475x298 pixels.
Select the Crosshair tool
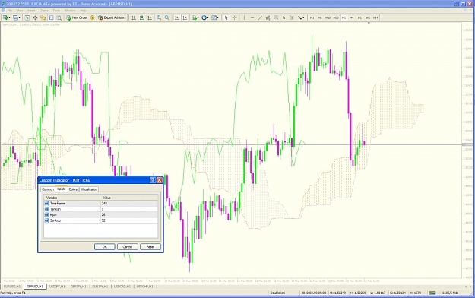[235, 18]
